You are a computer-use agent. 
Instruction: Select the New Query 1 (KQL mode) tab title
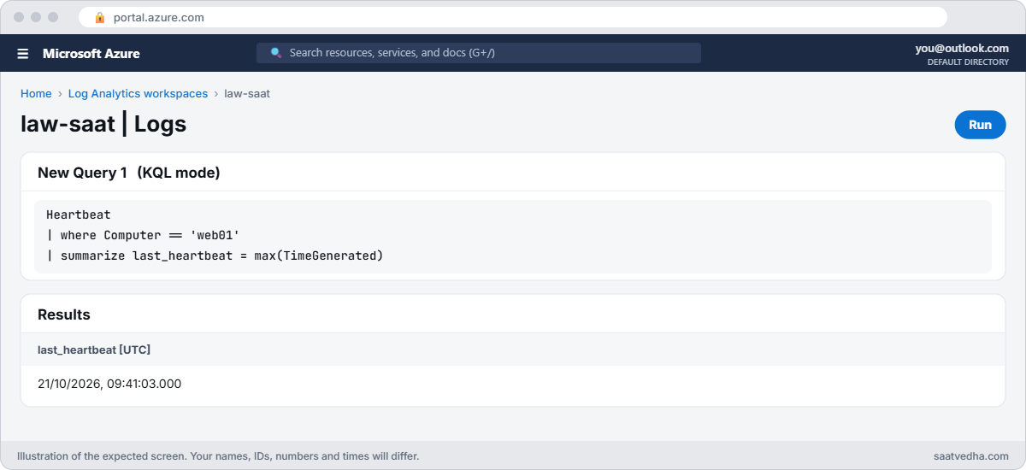coord(129,173)
